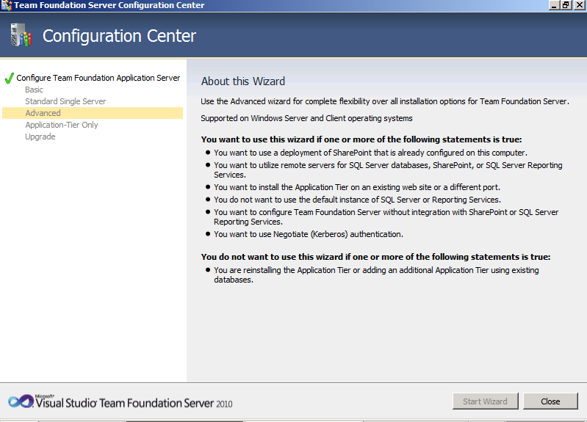Click 'Supported on Windows Server and Client' text

pos(306,118)
